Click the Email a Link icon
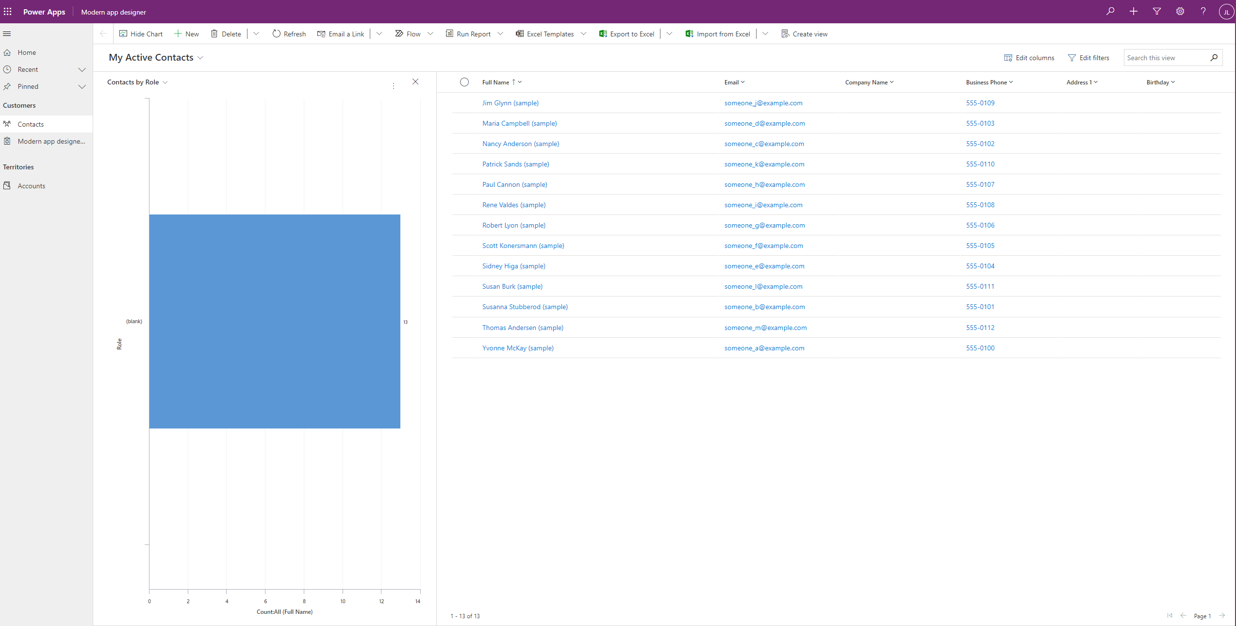This screenshot has height=626, width=1236. (x=321, y=33)
